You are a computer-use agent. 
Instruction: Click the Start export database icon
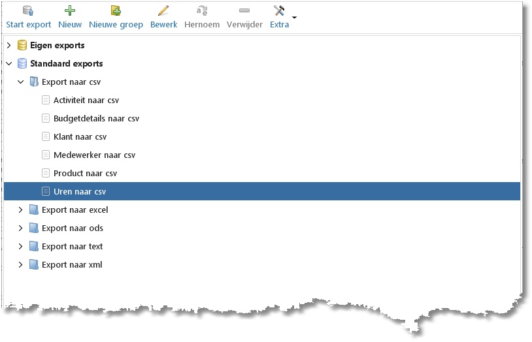point(28,10)
